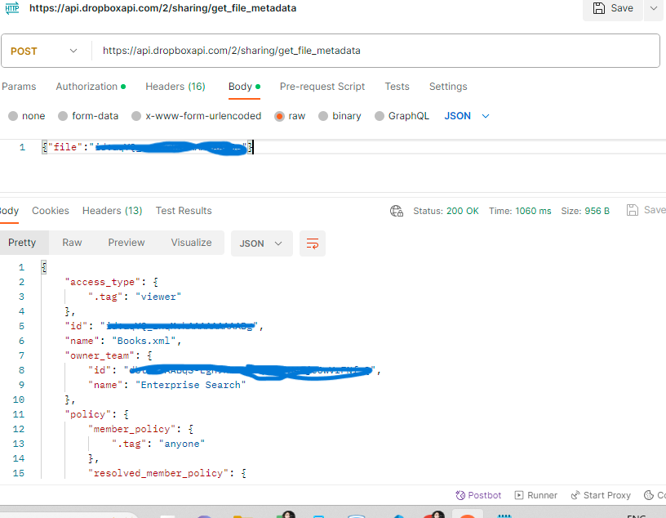Open Postbot assistant from status bar

click(x=478, y=495)
